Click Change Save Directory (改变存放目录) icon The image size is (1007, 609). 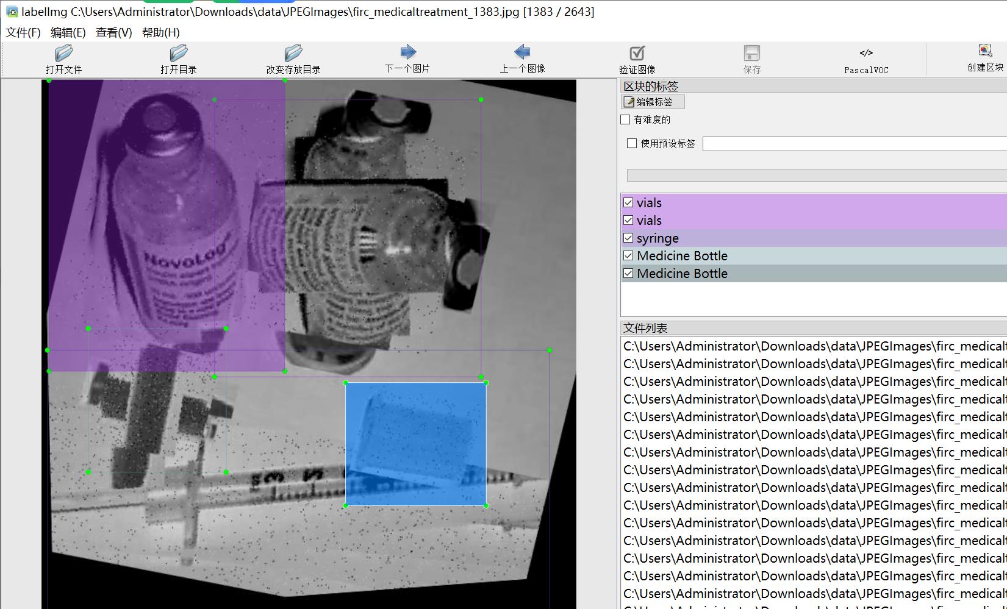coord(293,53)
